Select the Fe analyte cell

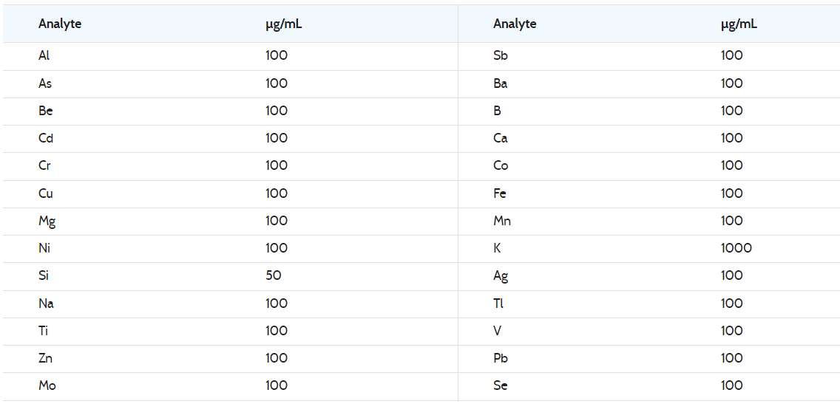500,193
